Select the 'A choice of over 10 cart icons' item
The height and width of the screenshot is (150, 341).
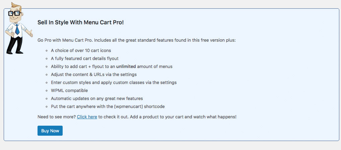click(81, 51)
